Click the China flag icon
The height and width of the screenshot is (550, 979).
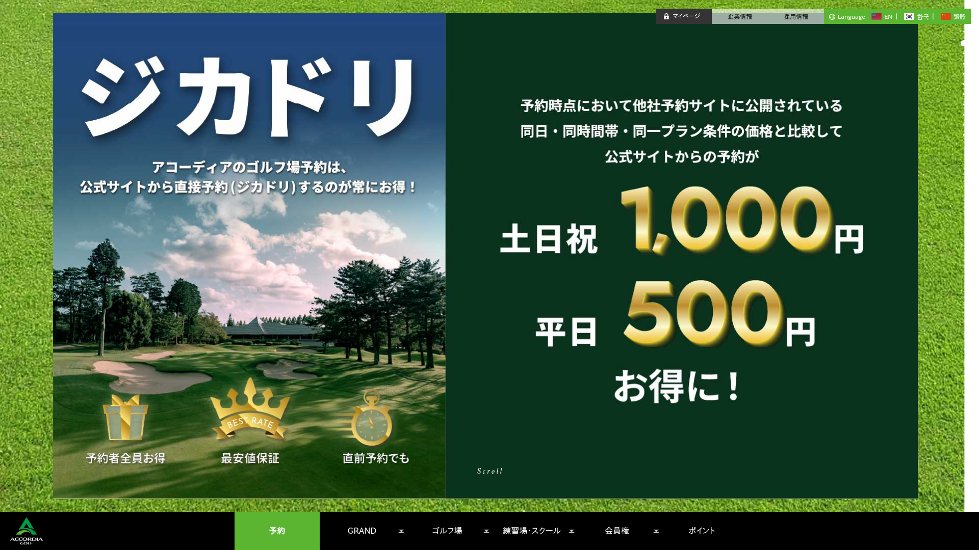tap(946, 17)
